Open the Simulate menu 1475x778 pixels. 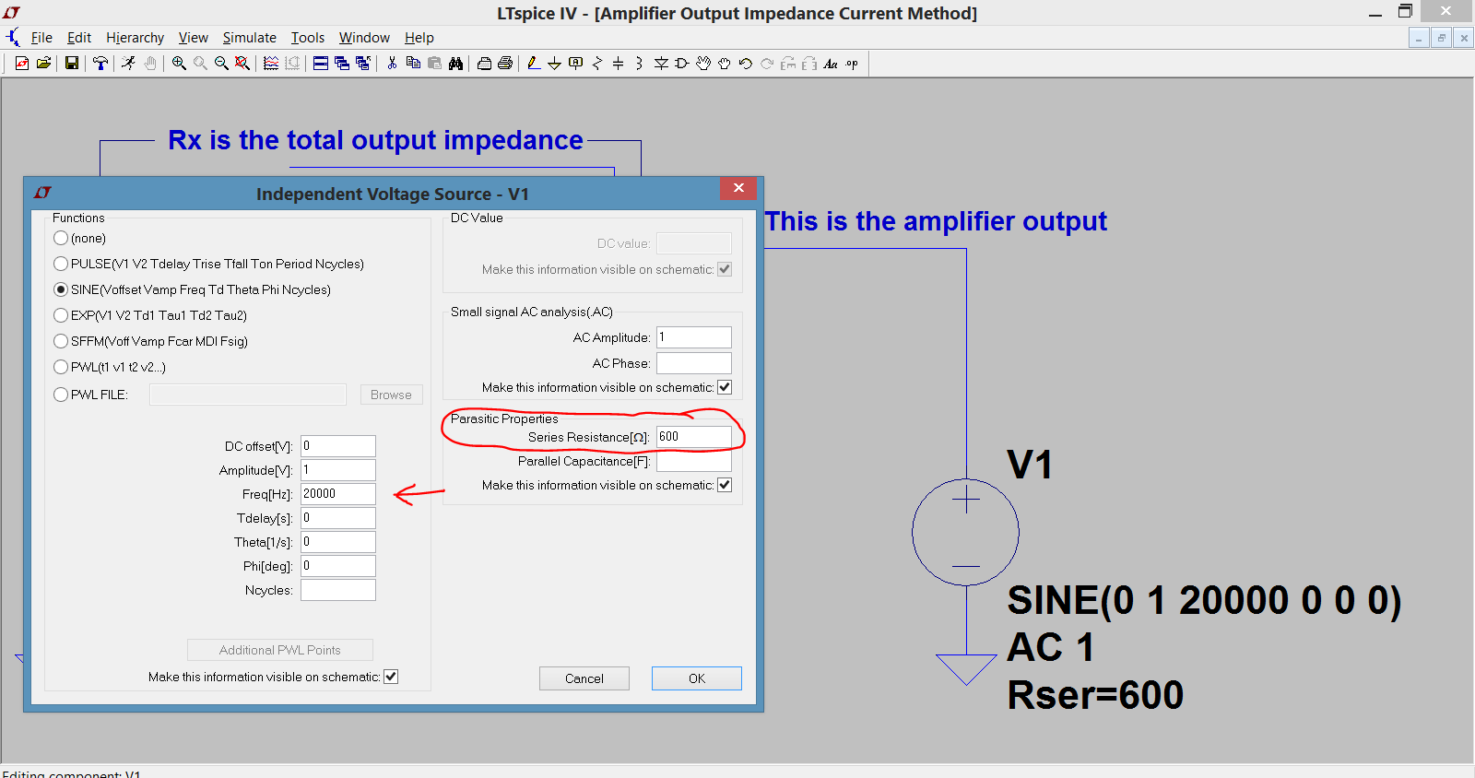[249, 38]
